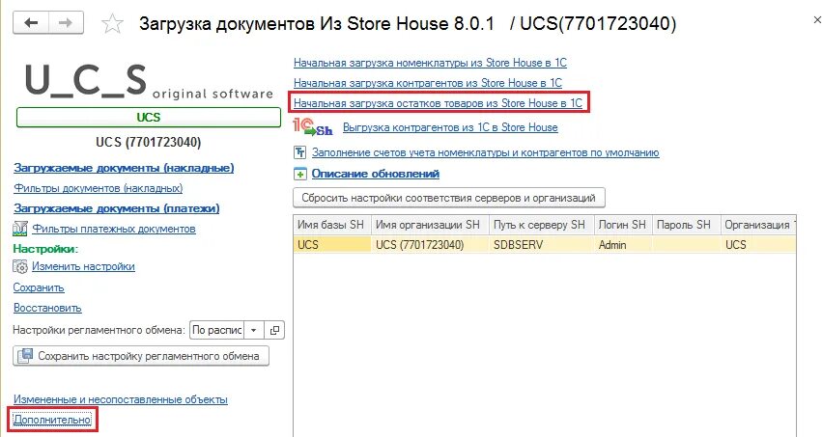The width and height of the screenshot is (822, 437).
Task: Select the UCS (7701723040) organization name cell
Action: click(429, 244)
